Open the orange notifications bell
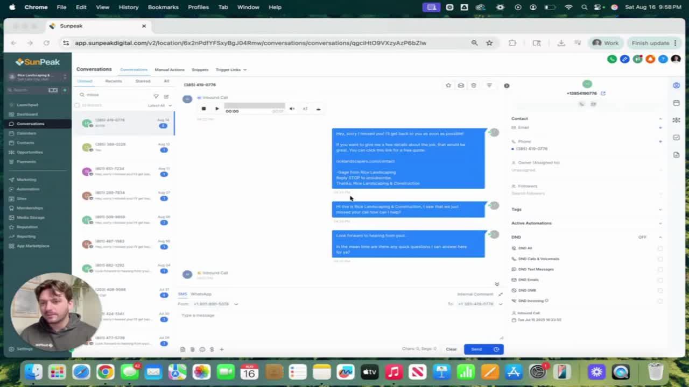689x387 pixels. (x=650, y=59)
